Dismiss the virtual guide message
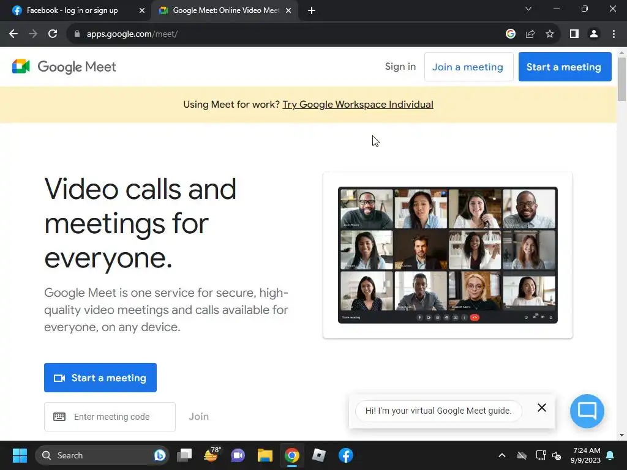Screen dimensions: 627x470 click(542, 408)
